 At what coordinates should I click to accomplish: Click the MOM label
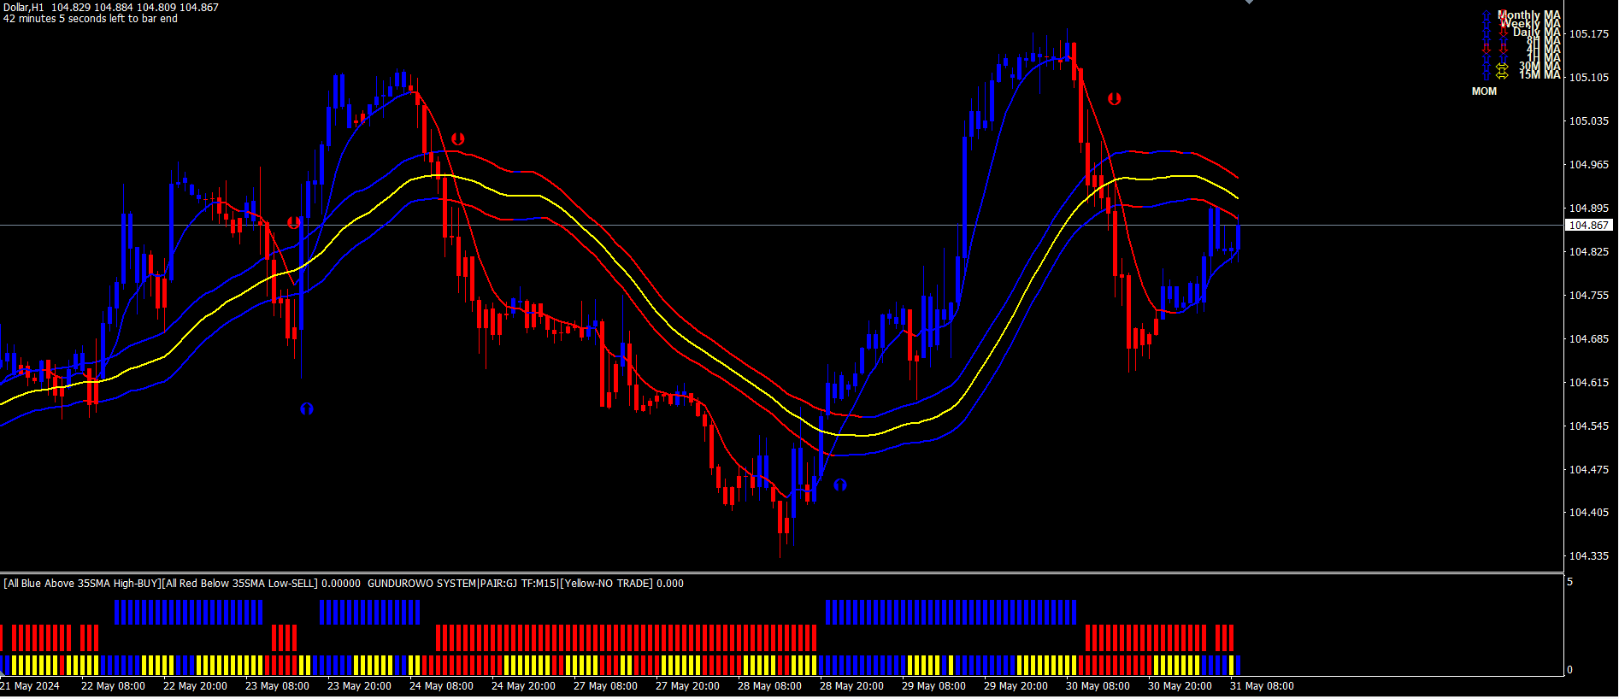click(x=1484, y=91)
